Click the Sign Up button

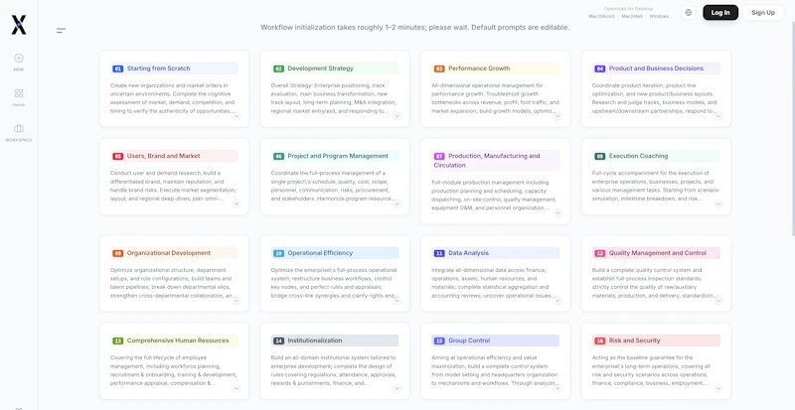pyautogui.click(x=763, y=13)
